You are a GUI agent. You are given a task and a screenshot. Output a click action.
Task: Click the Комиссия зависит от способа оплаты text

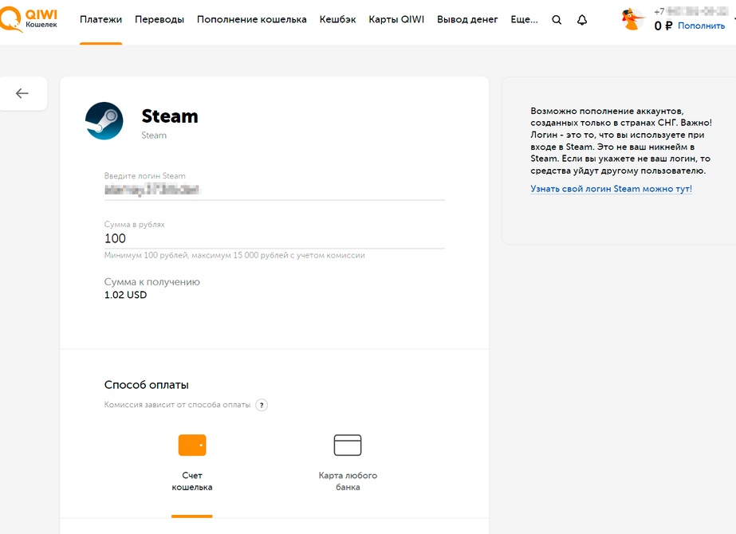[178, 405]
